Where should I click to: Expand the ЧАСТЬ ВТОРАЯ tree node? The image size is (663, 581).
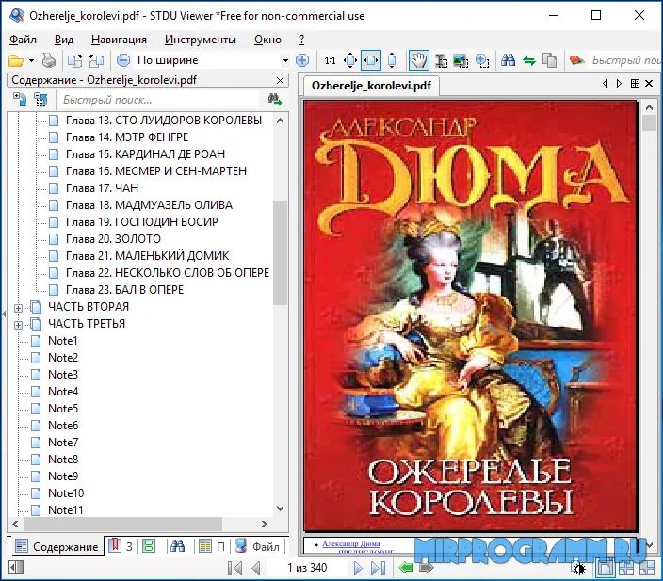[18, 308]
